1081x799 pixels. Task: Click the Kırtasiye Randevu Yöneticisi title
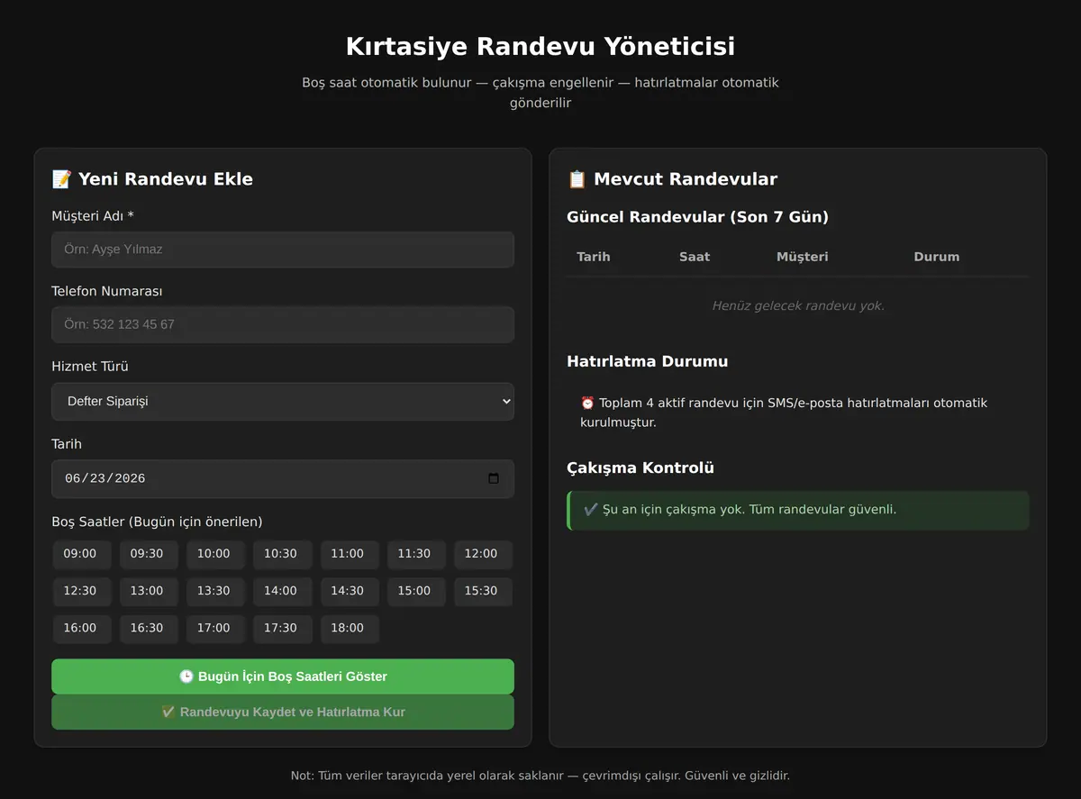coord(540,46)
